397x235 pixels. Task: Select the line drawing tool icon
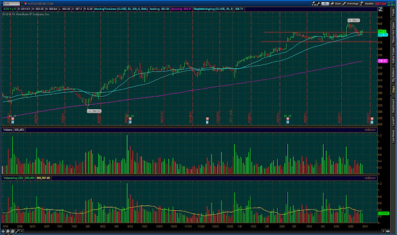tap(17, 231)
